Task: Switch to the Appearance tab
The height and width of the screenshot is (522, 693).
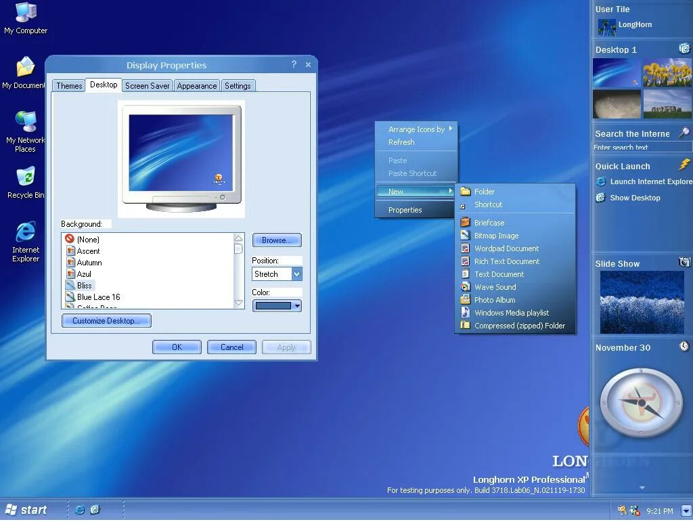Action: click(x=197, y=86)
